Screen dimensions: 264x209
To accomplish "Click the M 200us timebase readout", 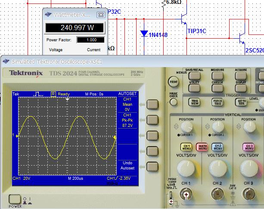I will [x=75, y=178].
